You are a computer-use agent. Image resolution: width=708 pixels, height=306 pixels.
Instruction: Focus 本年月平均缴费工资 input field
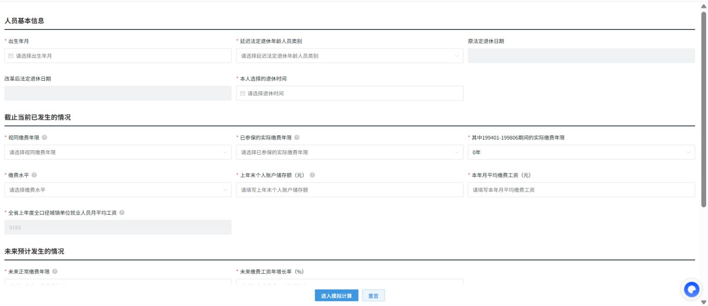(581, 190)
